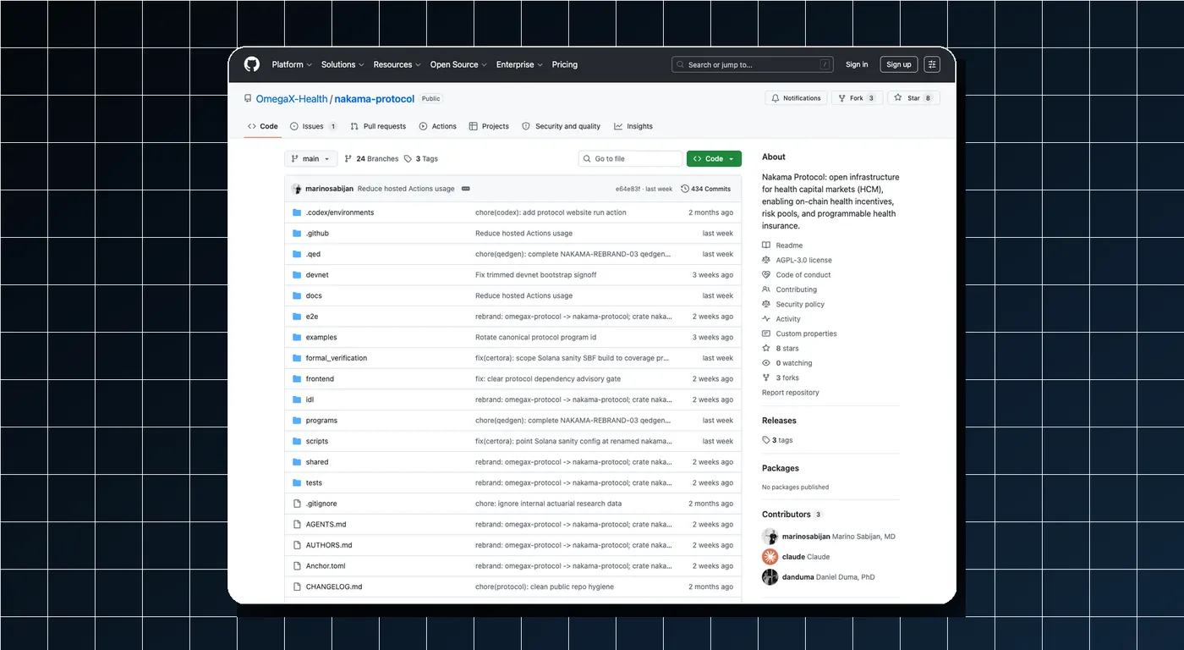The width and height of the screenshot is (1184, 650).
Task: Switch to the Insights tab
Action: pyautogui.click(x=633, y=126)
